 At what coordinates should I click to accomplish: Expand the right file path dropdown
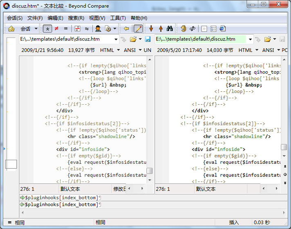pyautogui.click(x=251, y=39)
